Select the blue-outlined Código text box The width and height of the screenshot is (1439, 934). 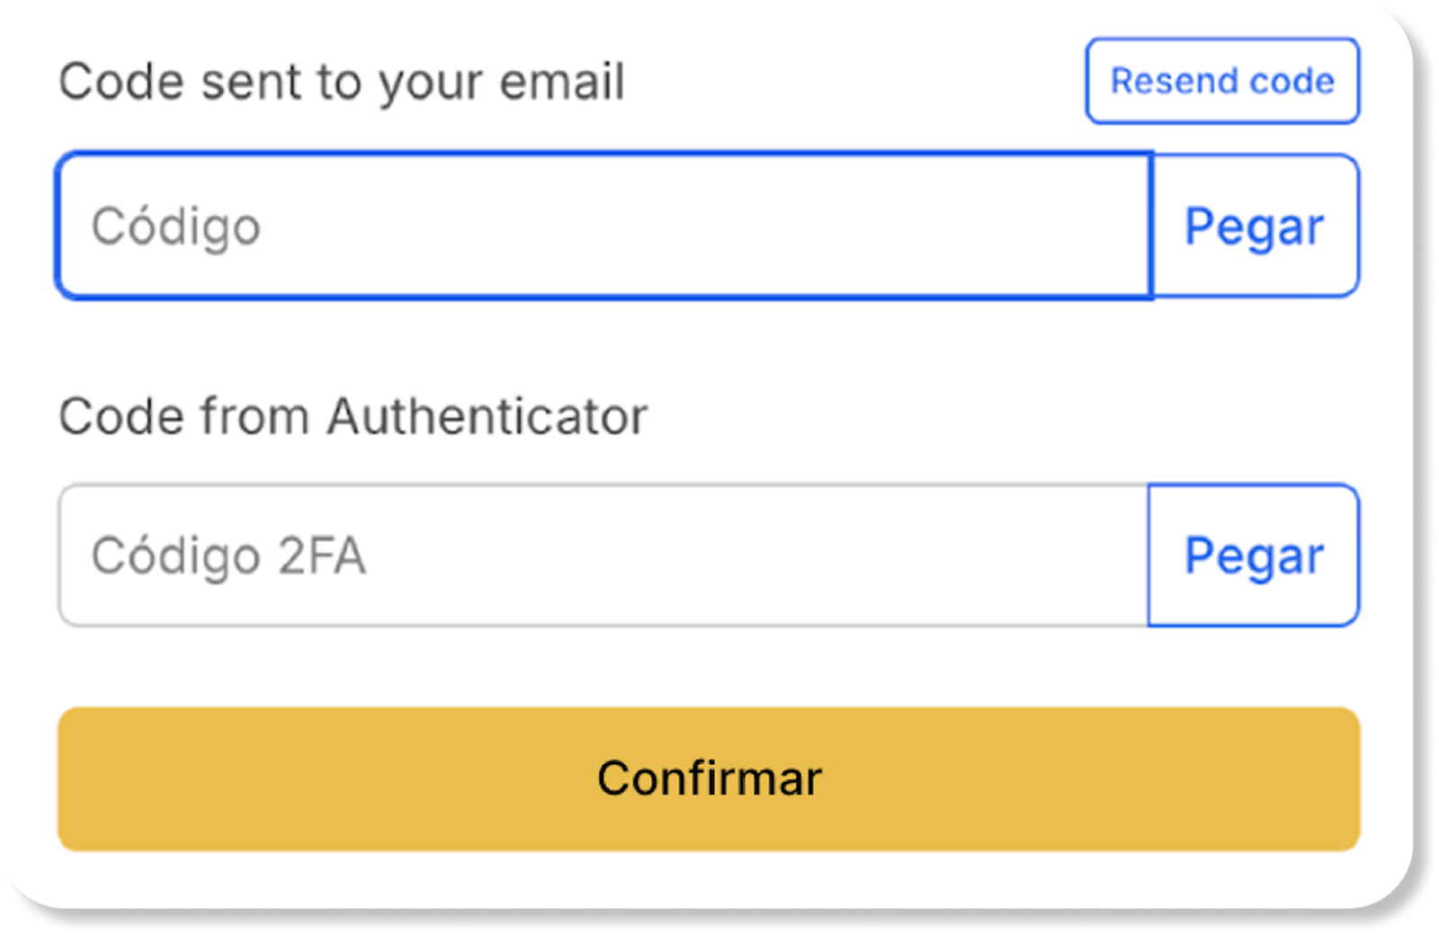coord(603,226)
